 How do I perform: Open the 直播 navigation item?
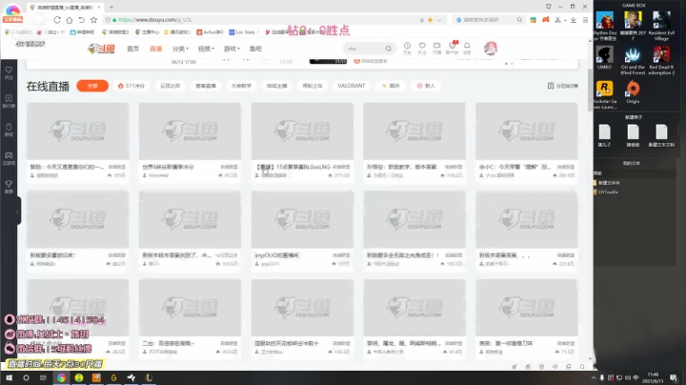pyautogui.click(x=155, y=49)
